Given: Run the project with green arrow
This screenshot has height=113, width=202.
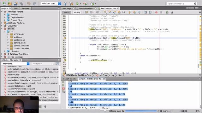Looking at the screenshot, I should pos(77,3).
